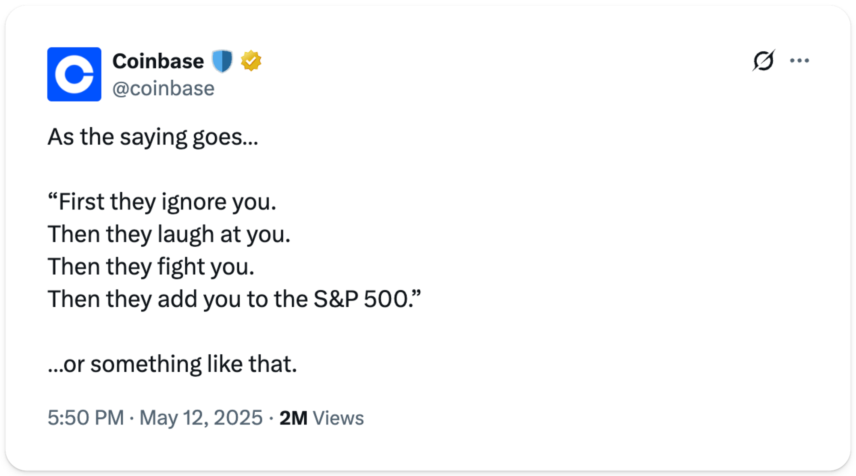Open the @coinbase handle link
856x476 pixels.
(163, 89)
